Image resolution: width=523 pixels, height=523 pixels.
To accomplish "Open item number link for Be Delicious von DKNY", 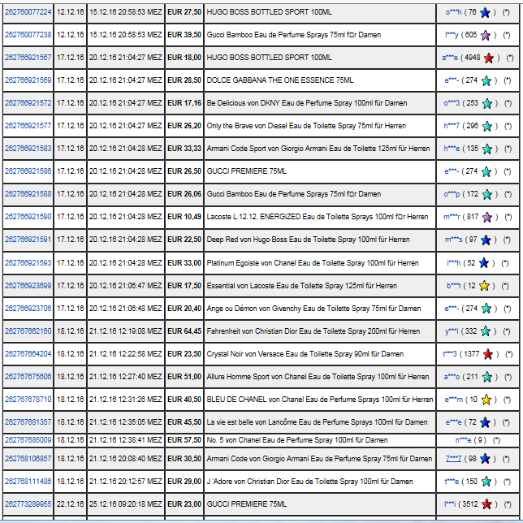I will 28,102.
